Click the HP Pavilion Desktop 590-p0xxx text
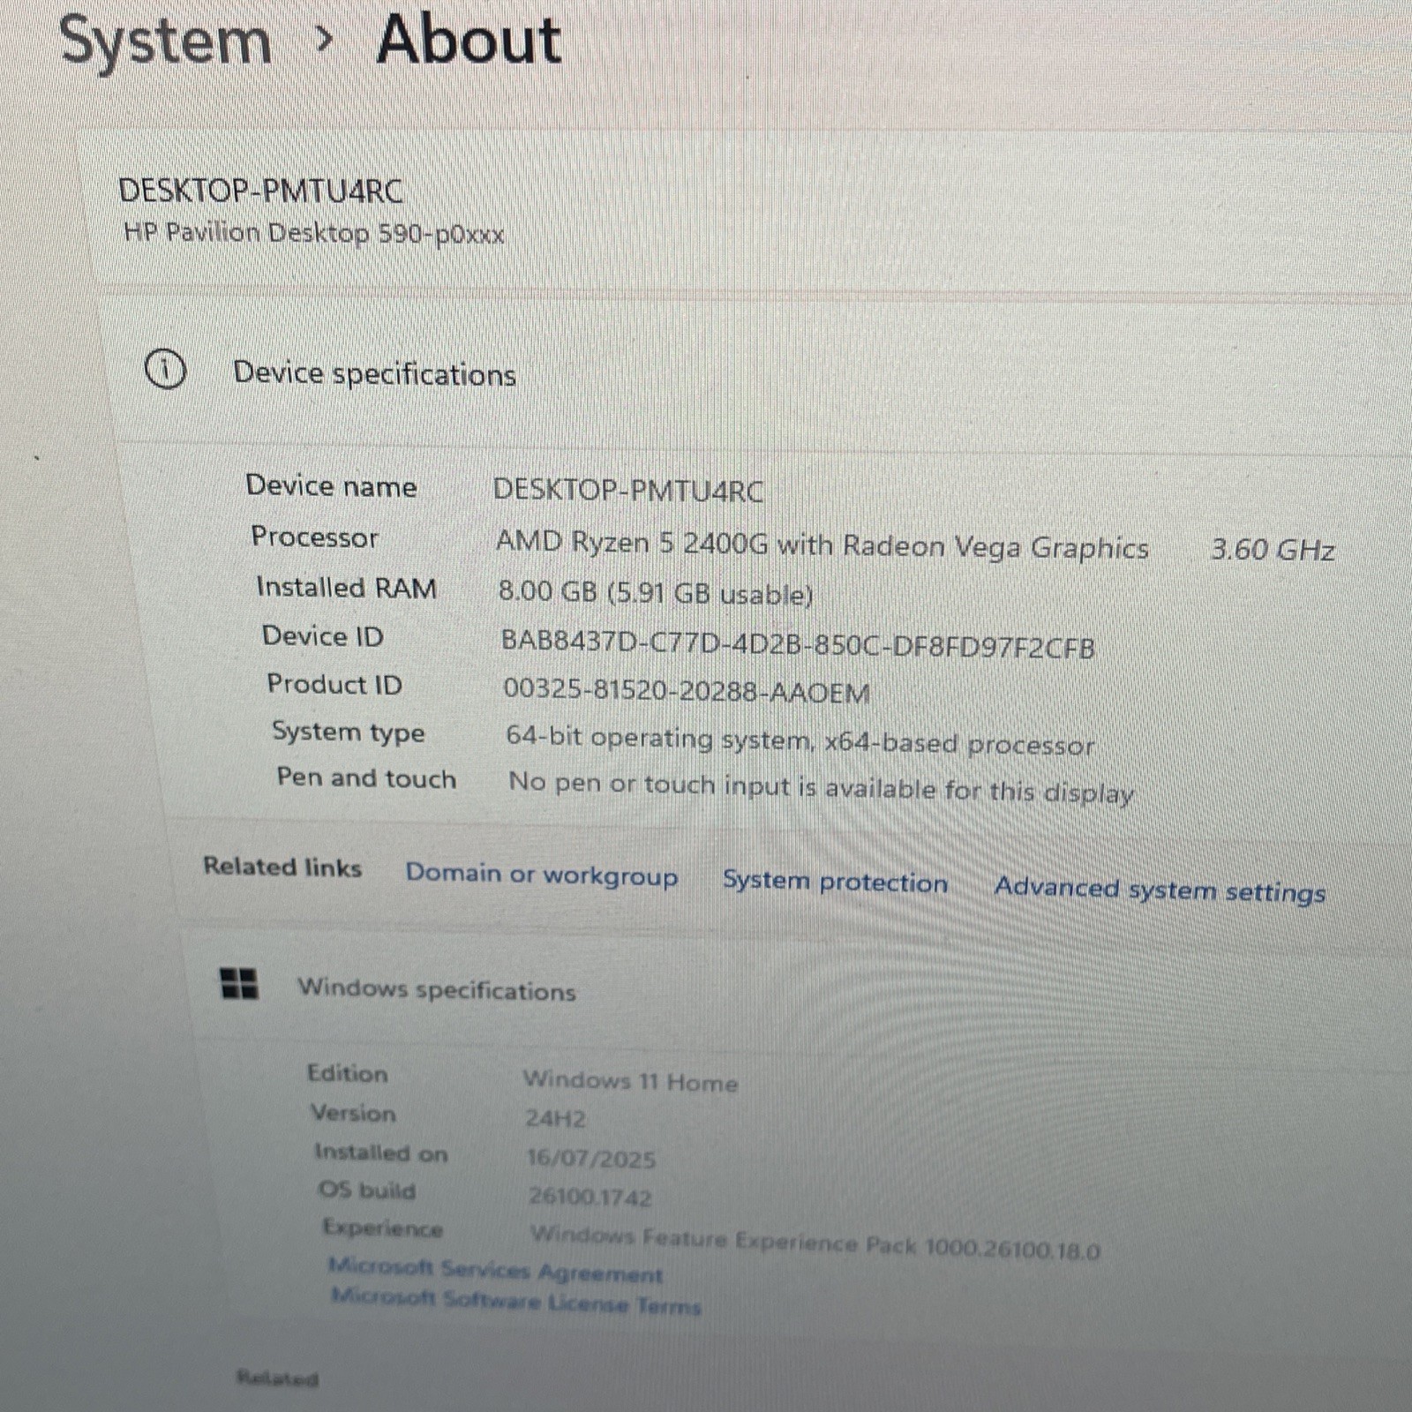The height and width of the screenshot is (1412, 1412). point(314,233)
